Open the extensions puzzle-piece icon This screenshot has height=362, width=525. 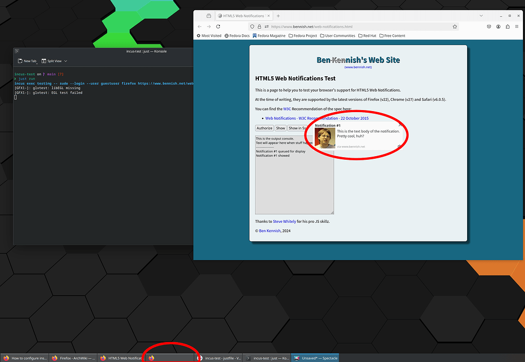pos(507,26)
